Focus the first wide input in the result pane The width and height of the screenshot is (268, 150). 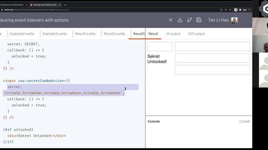212,46
